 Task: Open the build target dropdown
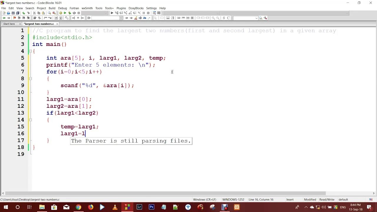point(105,13)
